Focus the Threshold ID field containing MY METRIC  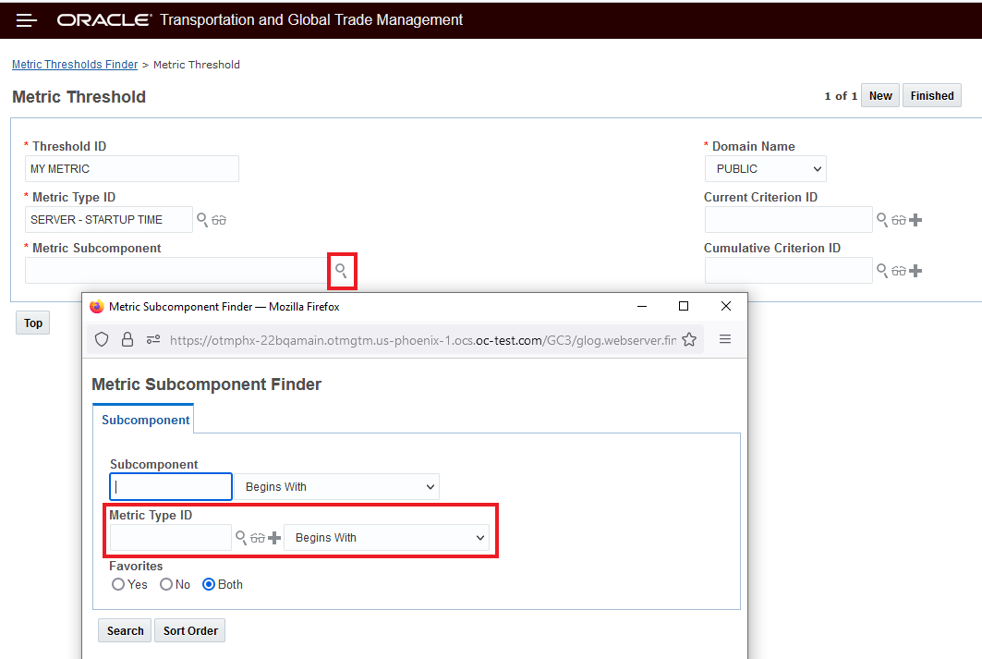pos(131,169)
